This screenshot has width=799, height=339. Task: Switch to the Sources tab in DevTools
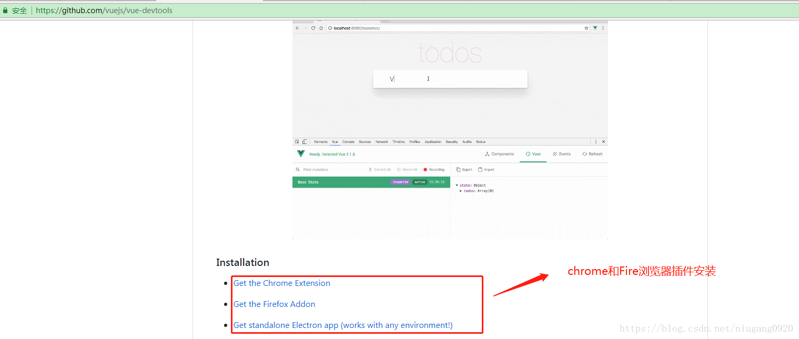coord(365,142)
